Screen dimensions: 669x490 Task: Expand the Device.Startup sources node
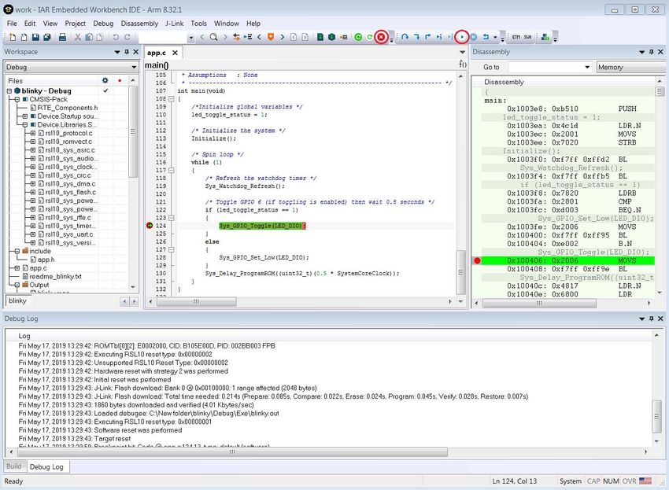[24, 116]
